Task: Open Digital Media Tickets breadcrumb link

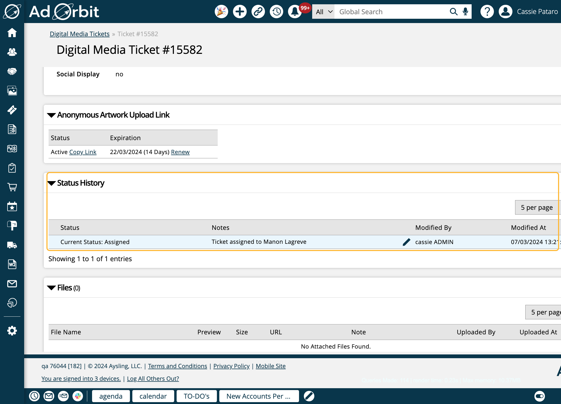Action: (80, 33)
